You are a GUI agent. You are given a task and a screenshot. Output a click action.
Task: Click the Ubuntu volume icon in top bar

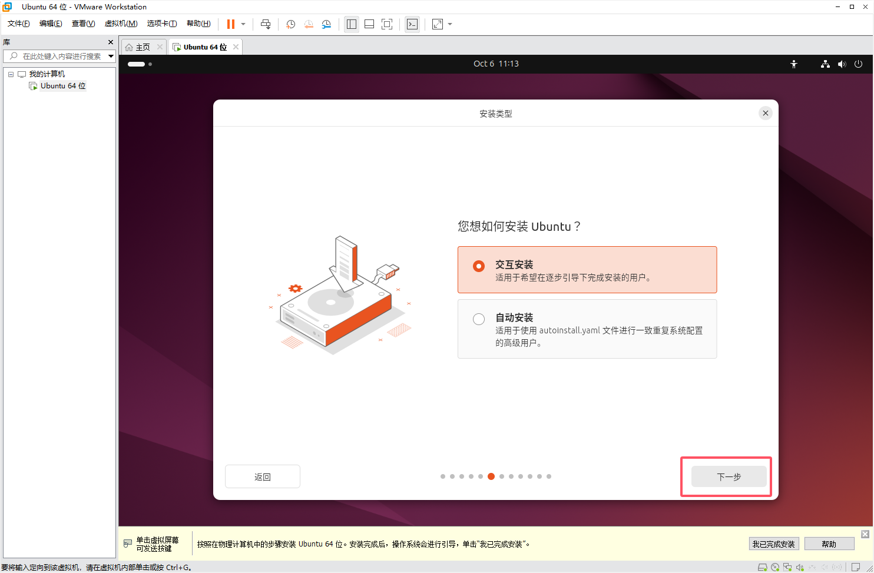[x=842, y=64]
